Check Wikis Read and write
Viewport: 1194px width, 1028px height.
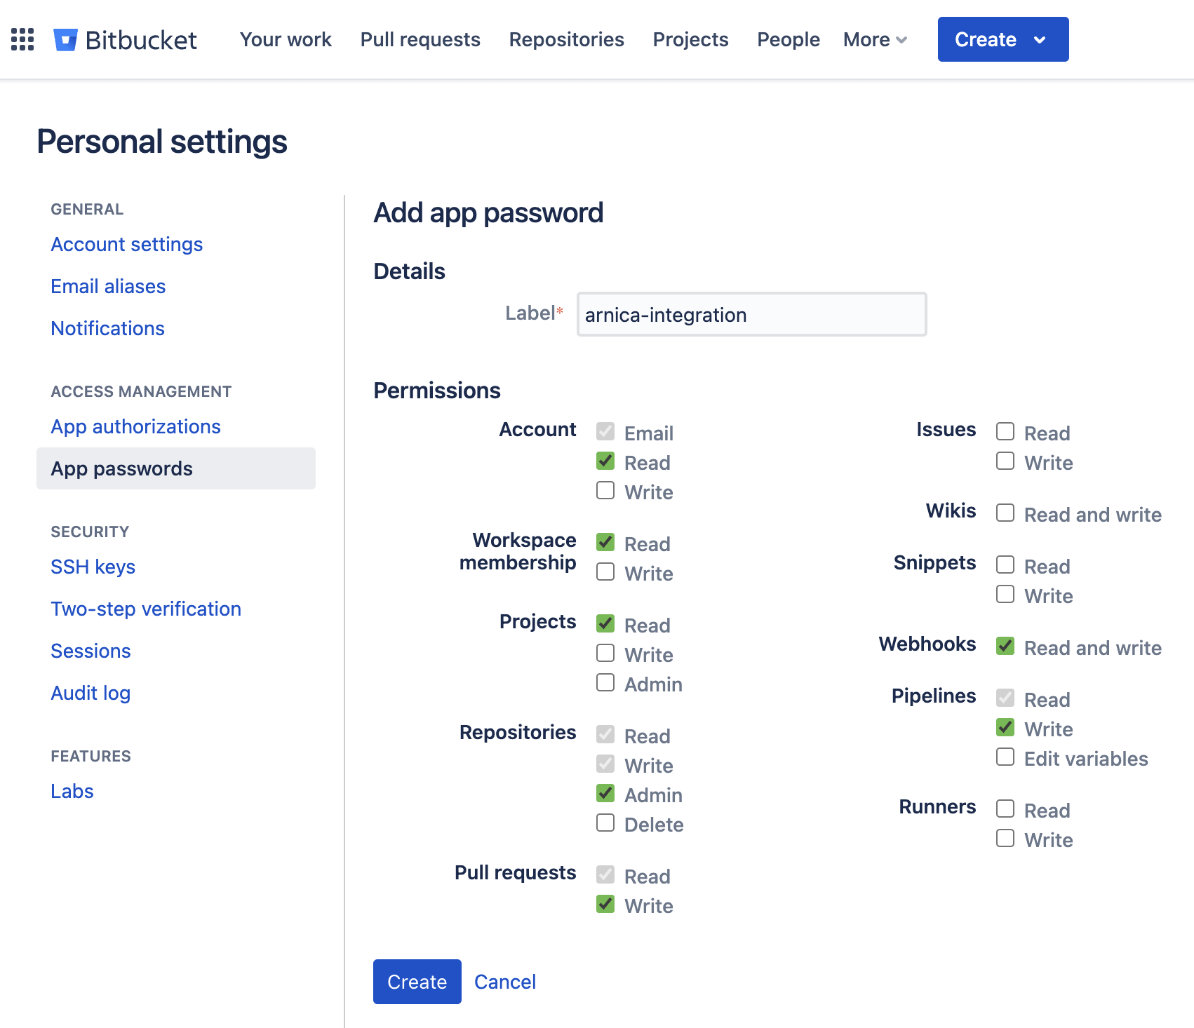1005,513
